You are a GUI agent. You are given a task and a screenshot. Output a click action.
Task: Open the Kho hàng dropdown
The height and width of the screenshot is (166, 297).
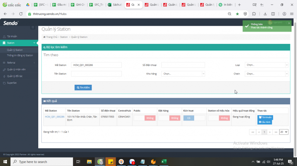[x=183, y=74]
